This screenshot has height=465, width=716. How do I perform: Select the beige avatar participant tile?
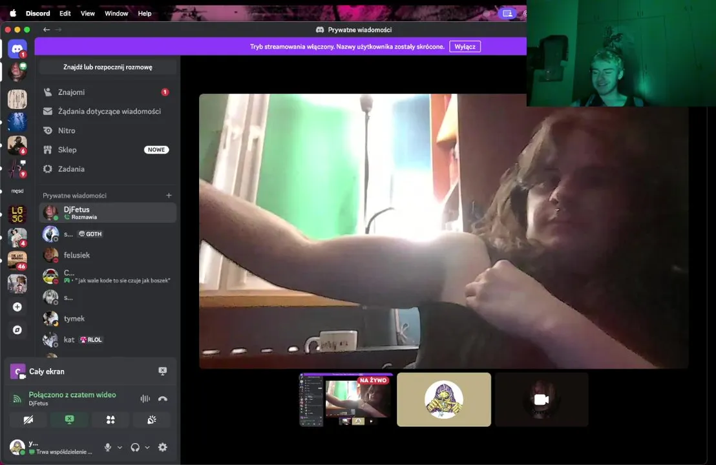click(x=444, y=400)
